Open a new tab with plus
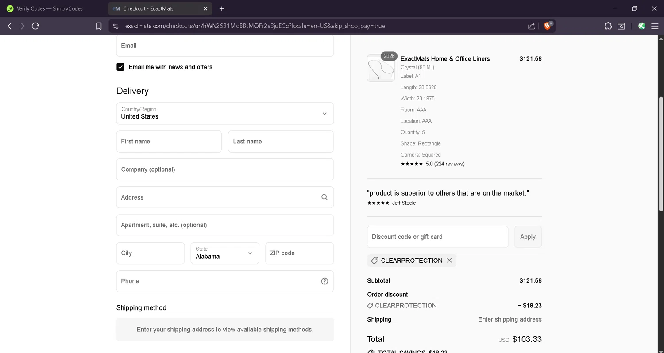Viewport: 664px width, 353px height. [222, 8]
